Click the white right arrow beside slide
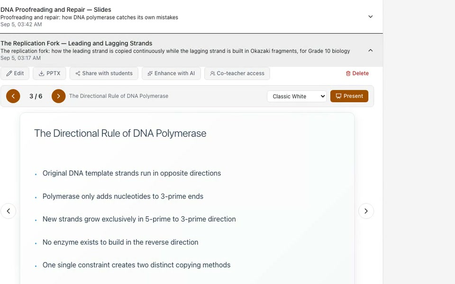 point(366,211)
